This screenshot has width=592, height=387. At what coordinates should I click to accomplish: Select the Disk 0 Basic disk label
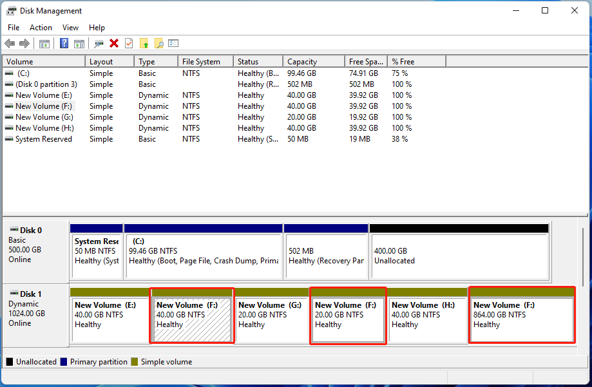click(36, 252)
